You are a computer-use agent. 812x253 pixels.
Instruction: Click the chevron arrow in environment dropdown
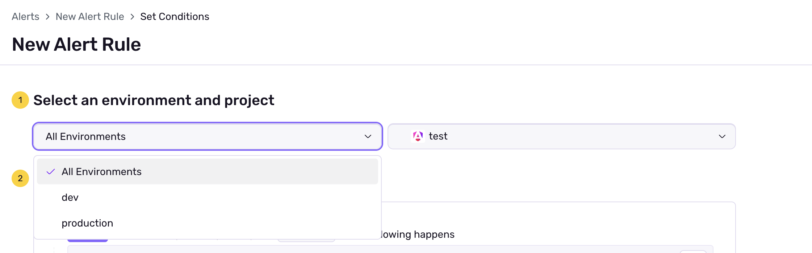368,137
